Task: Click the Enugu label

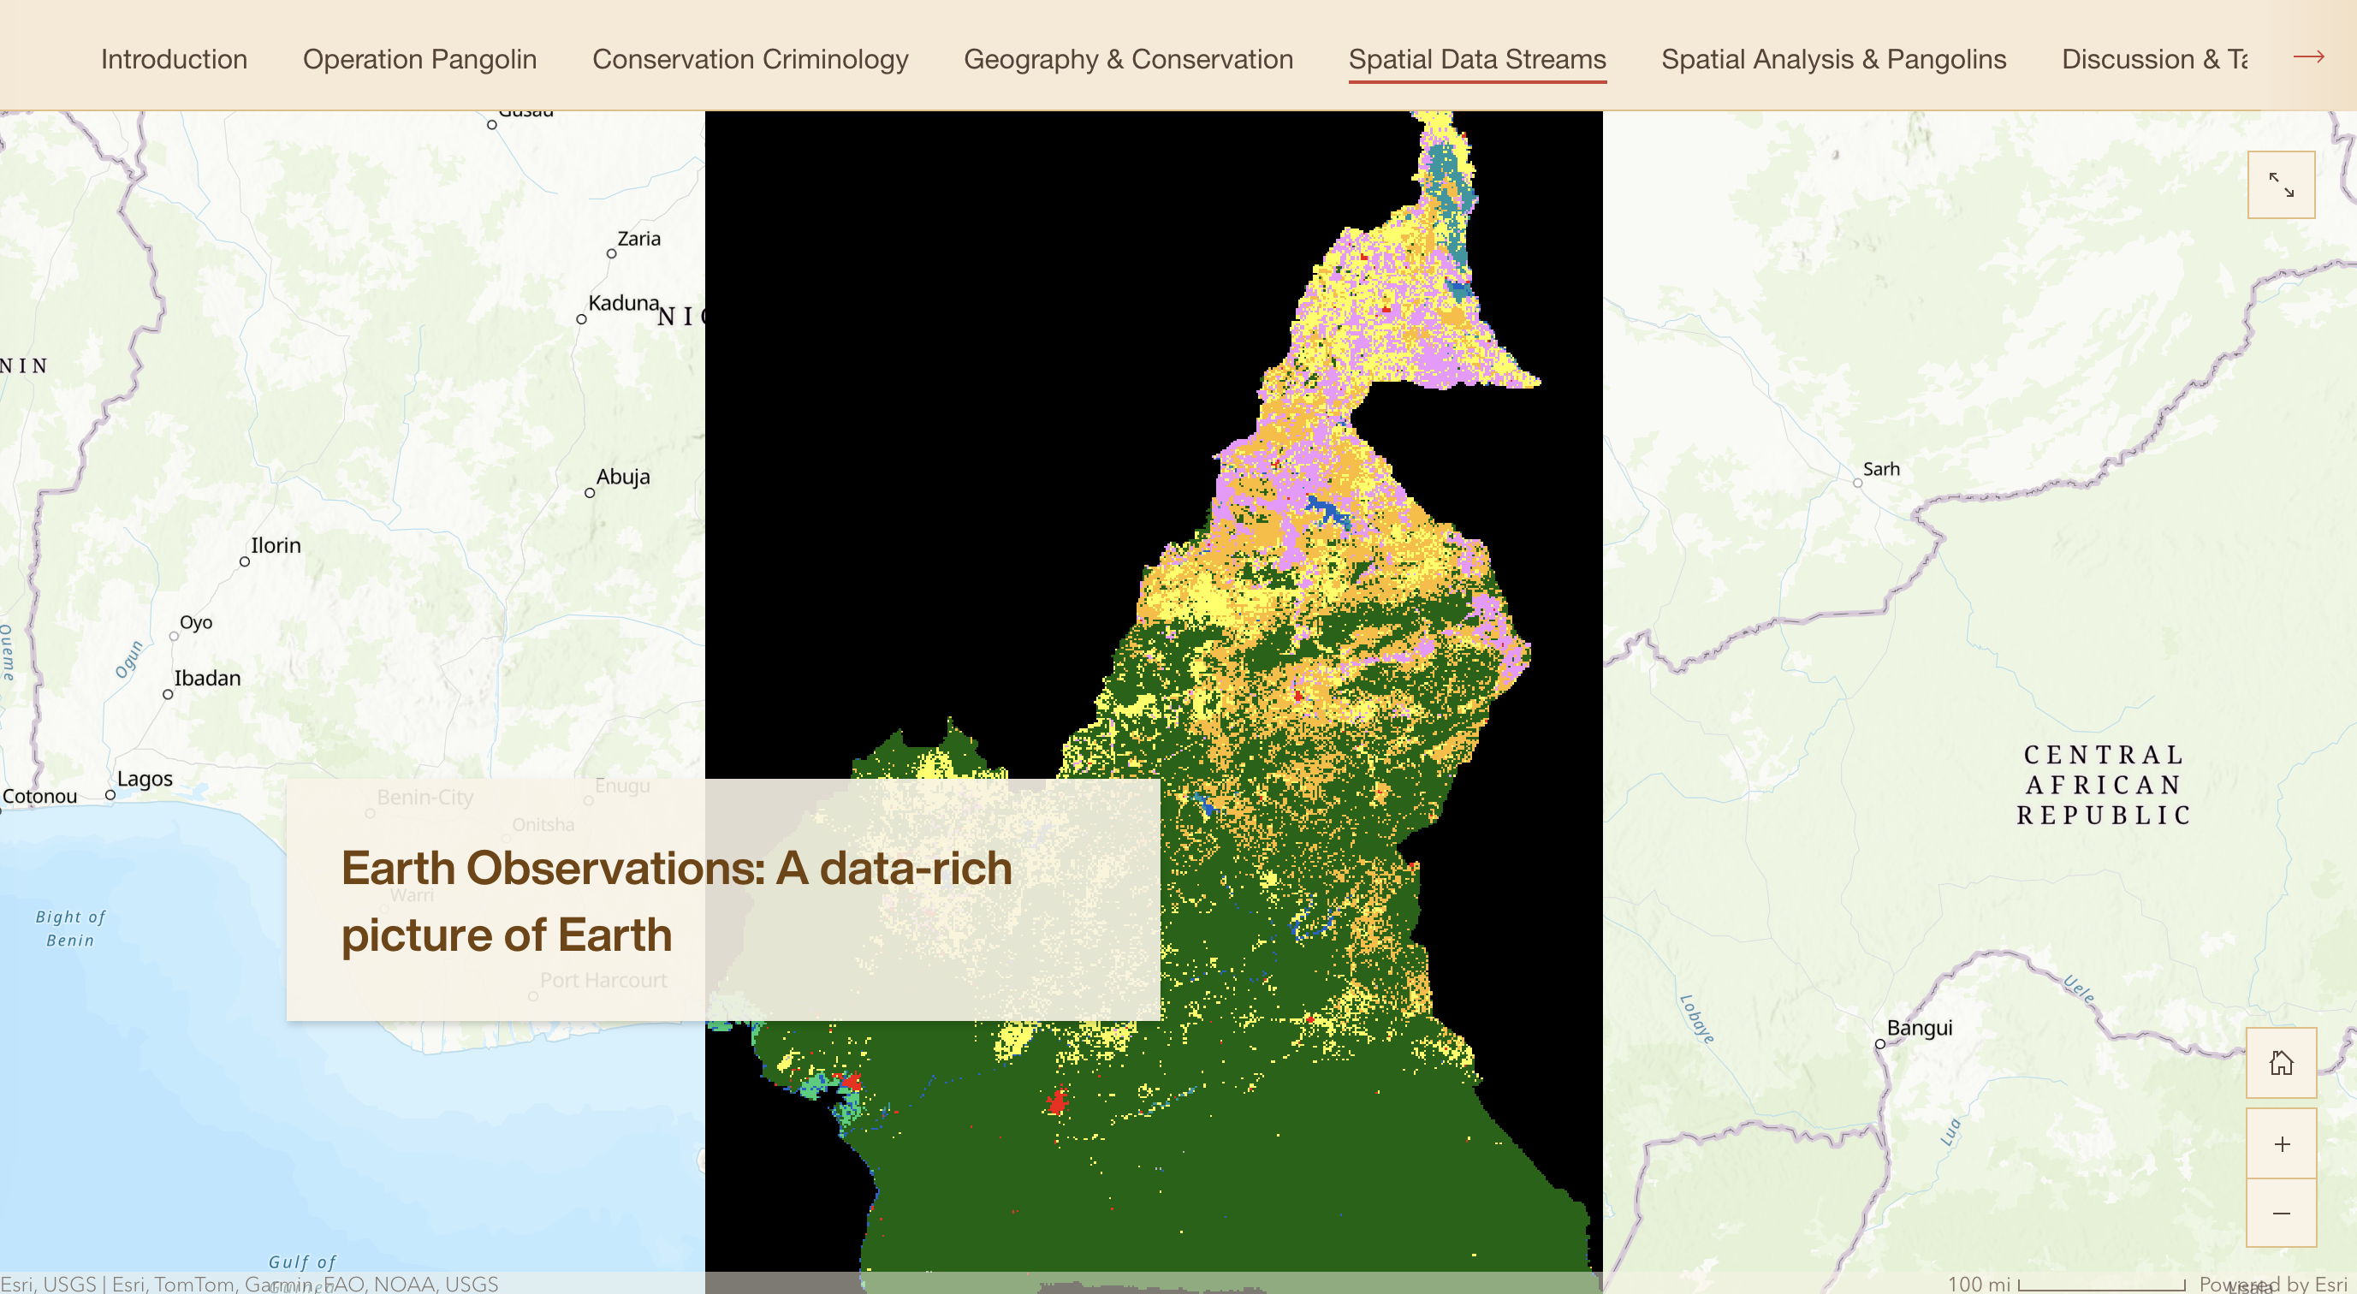Action: [622, 785]
